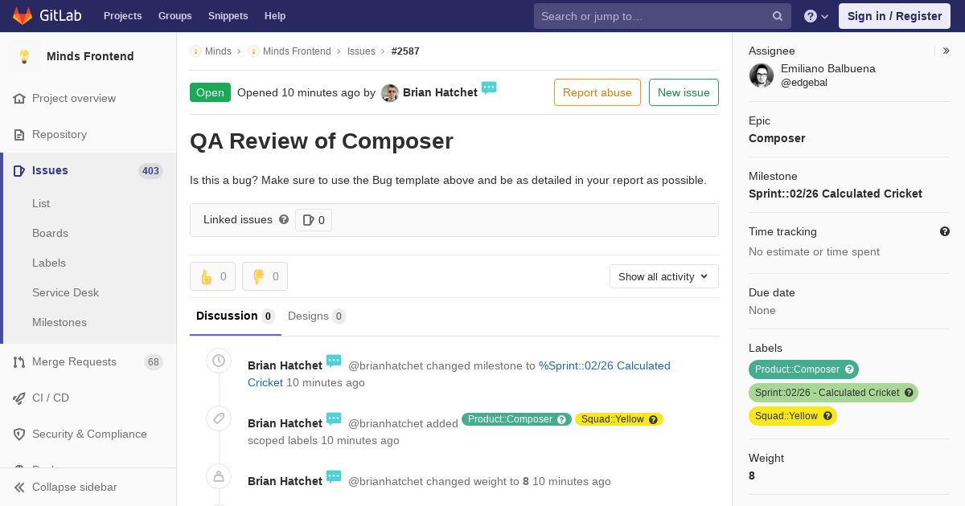Viewport: 965px width, 506px height.
Task: Open the Groups menu in navbar
Action: pos(175,16)
